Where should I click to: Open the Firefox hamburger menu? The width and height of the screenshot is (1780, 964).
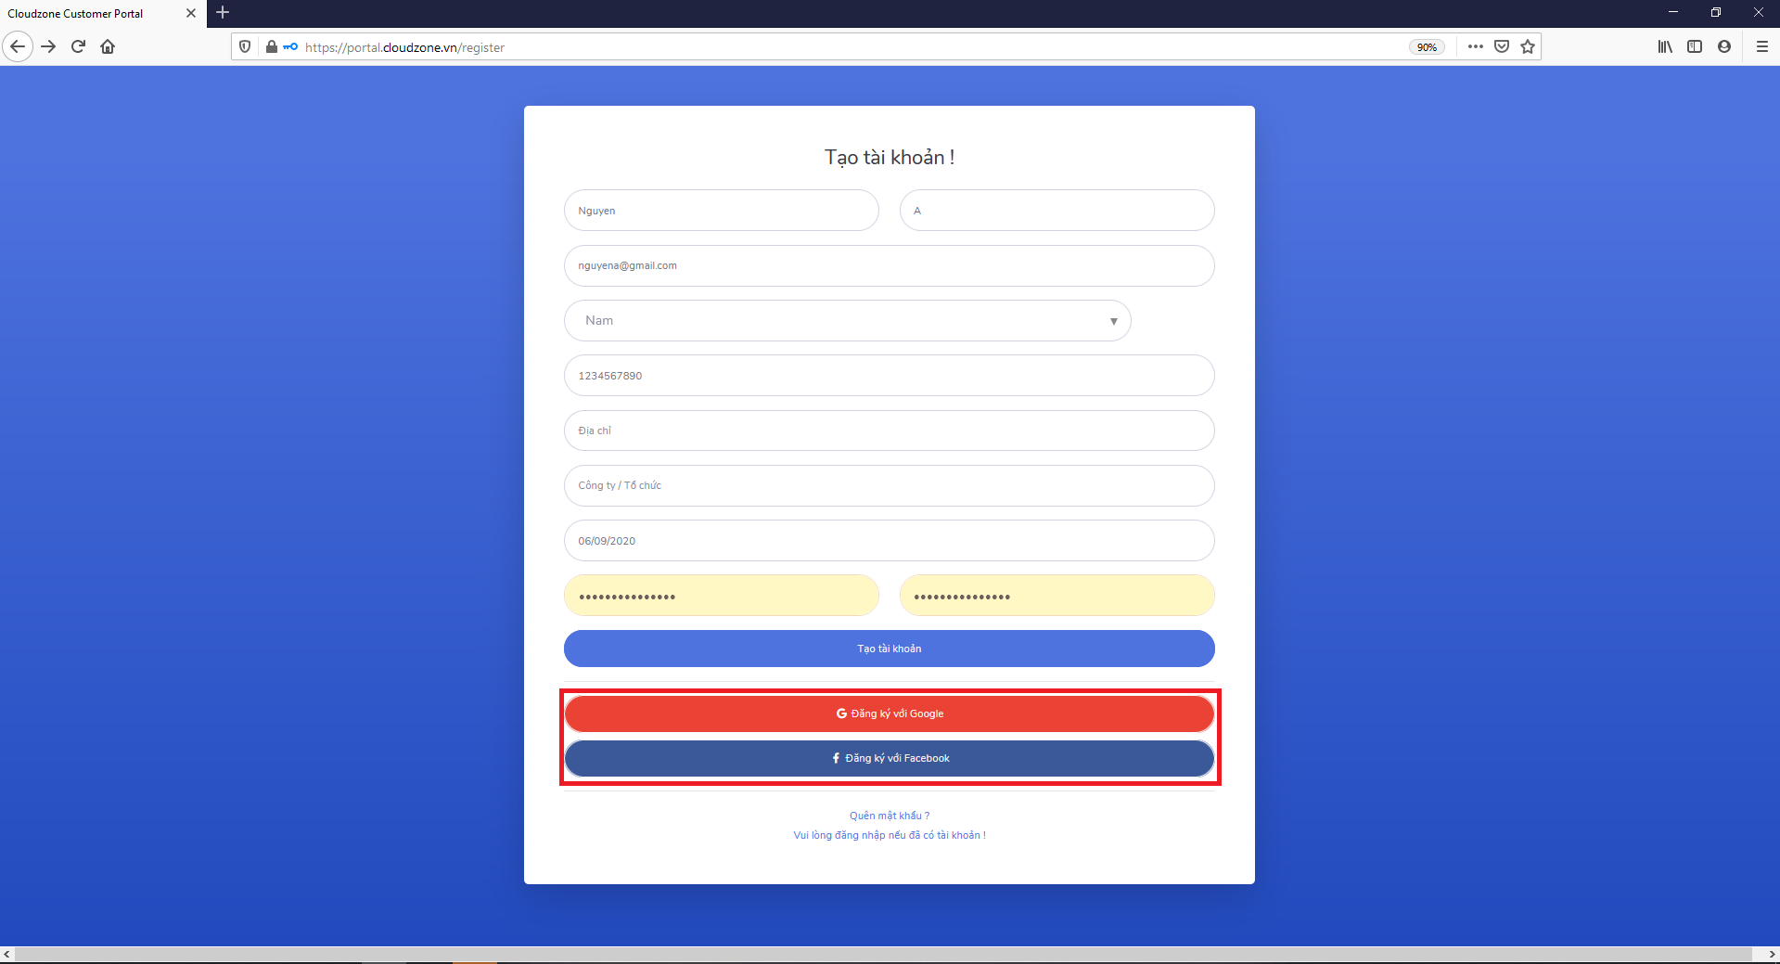(1762, 46)
